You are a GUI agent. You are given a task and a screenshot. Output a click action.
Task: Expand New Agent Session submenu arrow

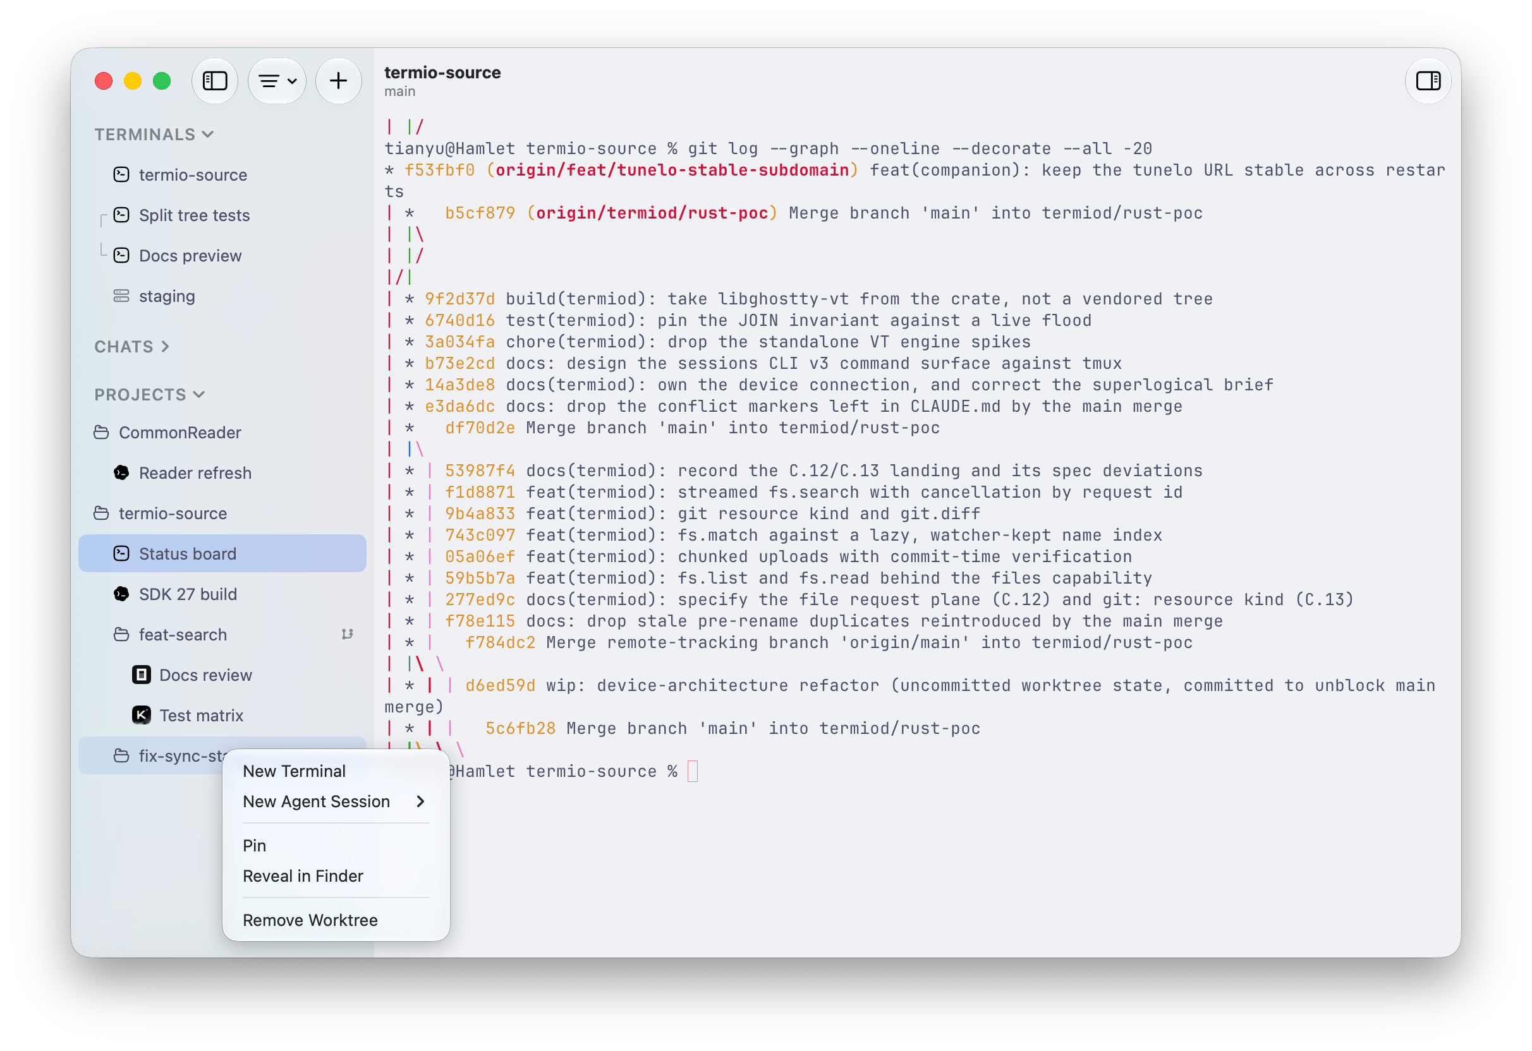pyautogui.click(x=420, y=802)
